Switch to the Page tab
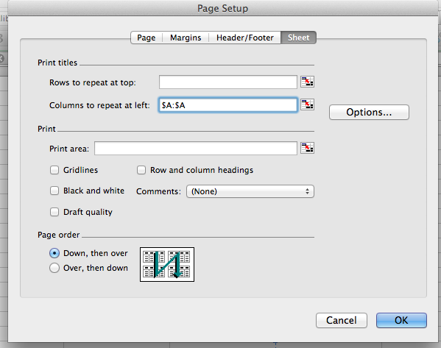This screenshot has height=348, width=441. (147, 38)
